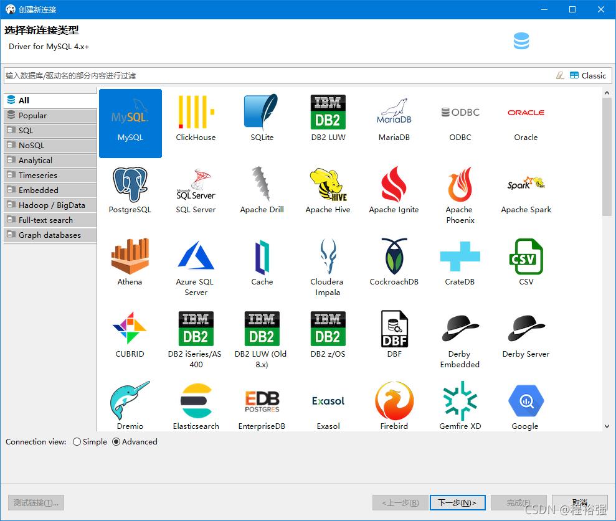Select the MySQL database driver
616x521 pixels.
(130, 123)
